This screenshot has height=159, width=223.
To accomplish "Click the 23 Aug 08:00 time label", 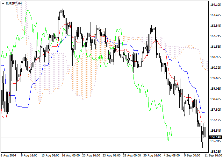I will (111, 156).
